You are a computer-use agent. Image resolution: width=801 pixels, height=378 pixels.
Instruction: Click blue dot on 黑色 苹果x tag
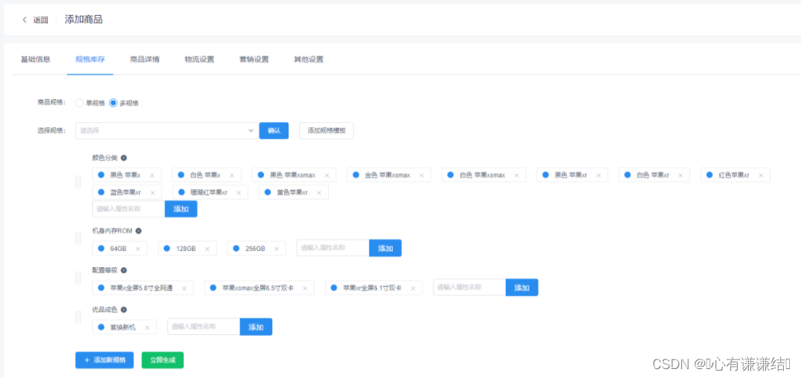tap(101, 175)
